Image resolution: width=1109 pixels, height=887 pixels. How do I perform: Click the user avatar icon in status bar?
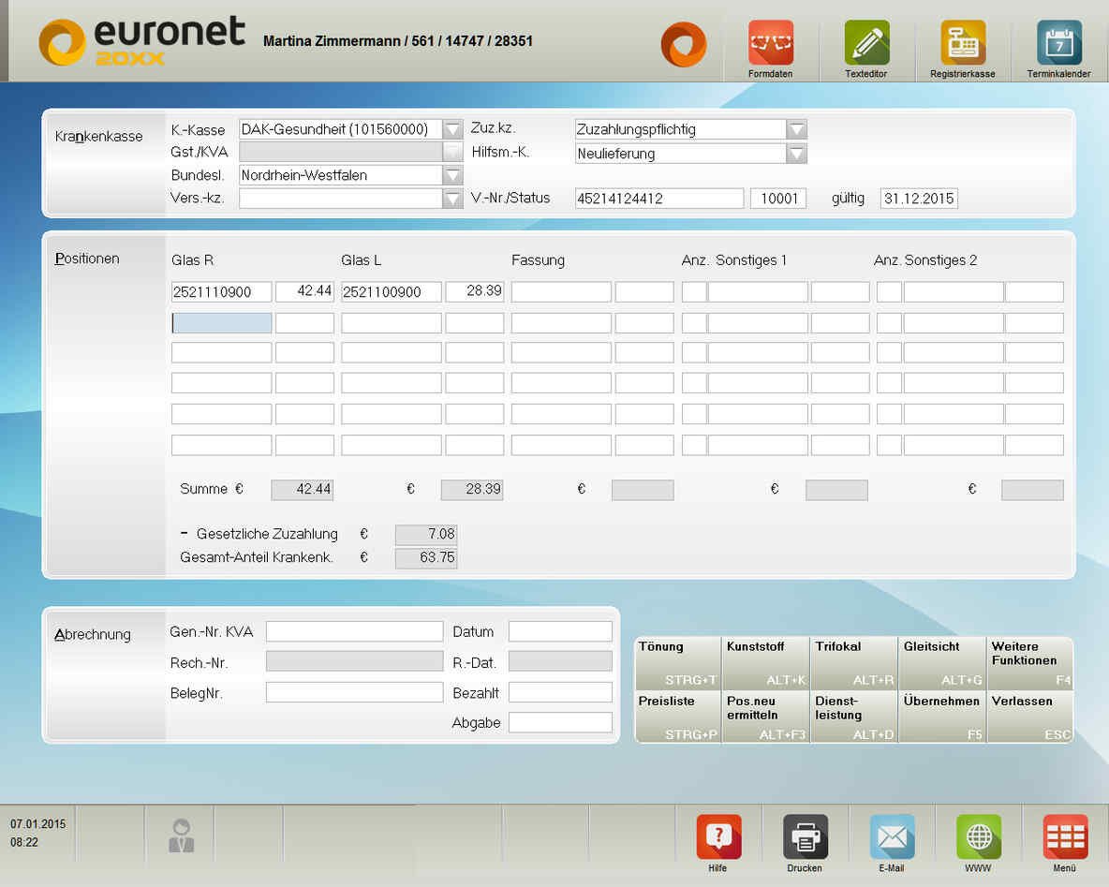[181, 835]
